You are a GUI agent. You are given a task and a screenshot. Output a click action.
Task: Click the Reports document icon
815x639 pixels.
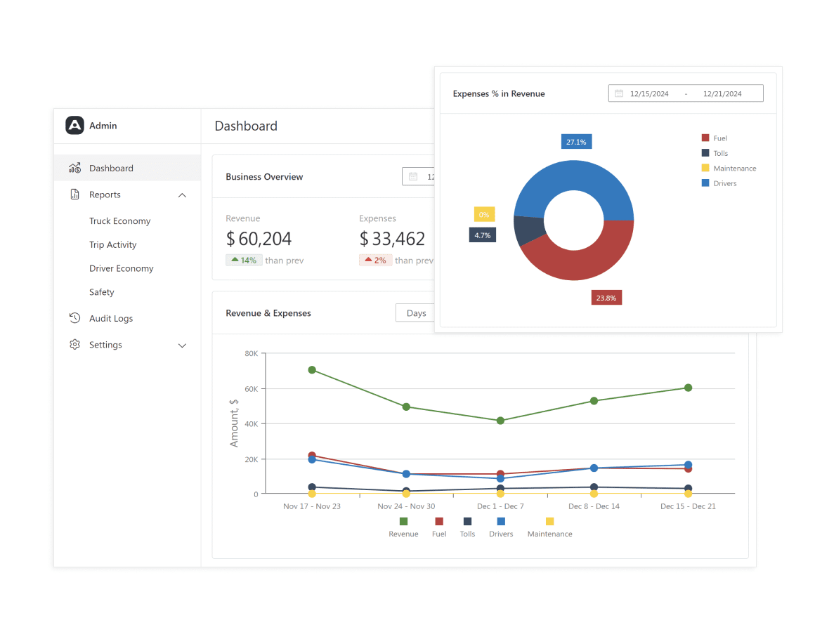coord(75,195)
